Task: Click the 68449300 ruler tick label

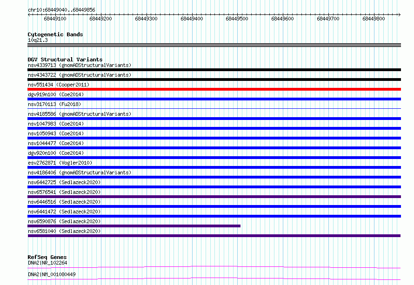Action: click(146, 19)
